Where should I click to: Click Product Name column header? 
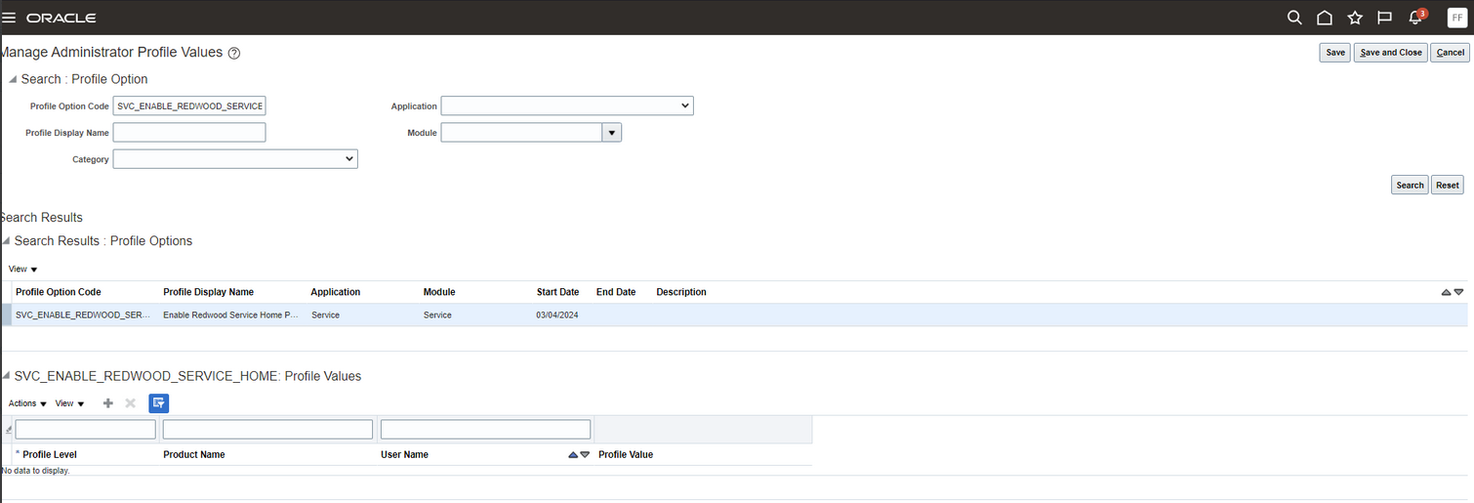pyautogui.click(x=194, y=454)
